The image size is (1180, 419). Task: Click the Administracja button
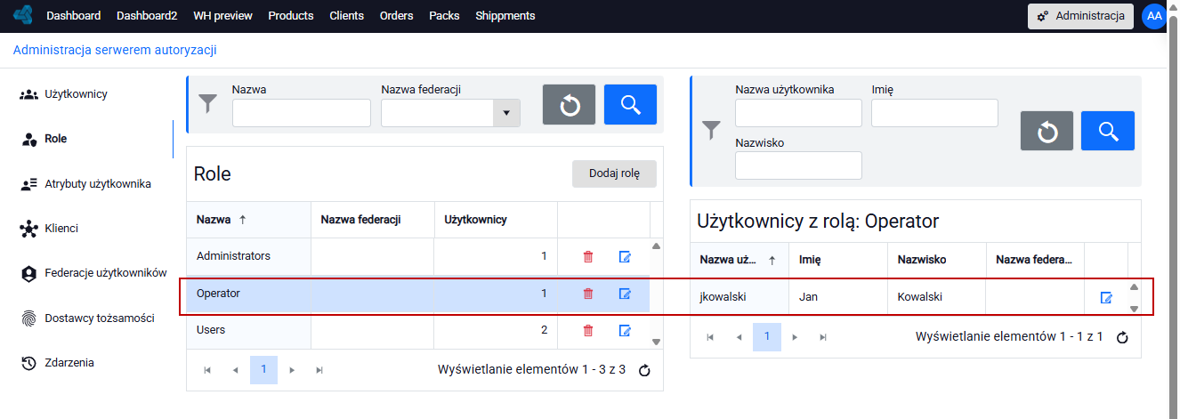point(1080,16)
